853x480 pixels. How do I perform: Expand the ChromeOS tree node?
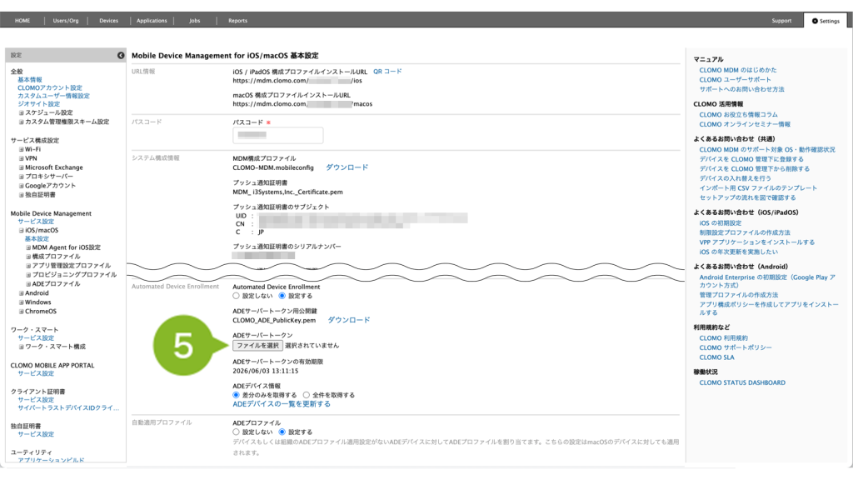(22, 312)
